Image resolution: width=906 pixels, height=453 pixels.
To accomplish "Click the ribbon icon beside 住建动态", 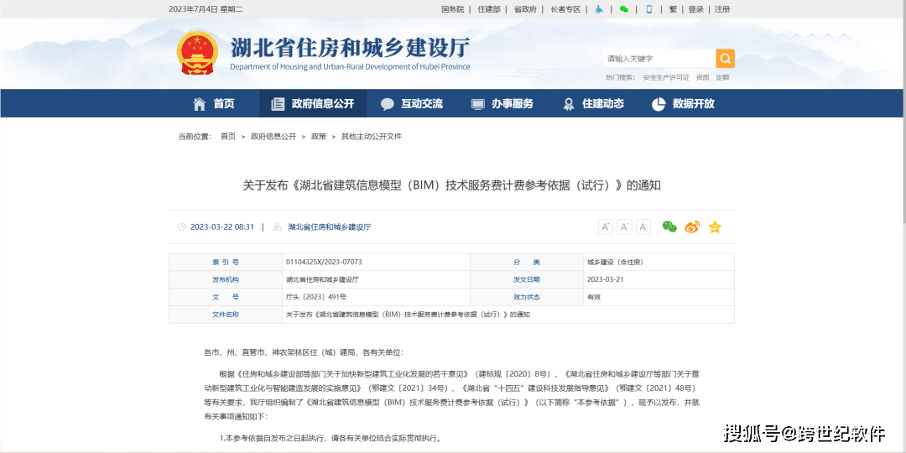I will pyautogui.click(x=569, y=104).
